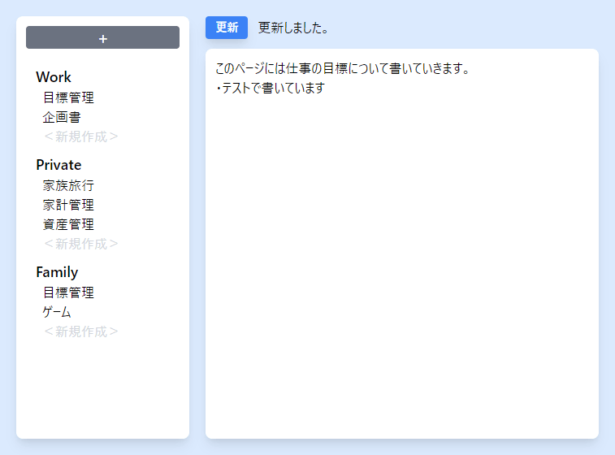The width and height of the screenshot is (615, 455).
Task: Create a new note under Work via <新規作成>
Action: [80, 136]
